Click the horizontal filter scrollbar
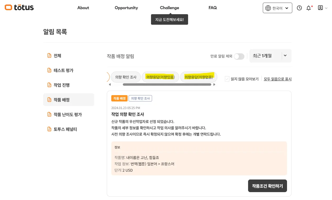This screenshot has height=200, width=332. click(167, 85)
